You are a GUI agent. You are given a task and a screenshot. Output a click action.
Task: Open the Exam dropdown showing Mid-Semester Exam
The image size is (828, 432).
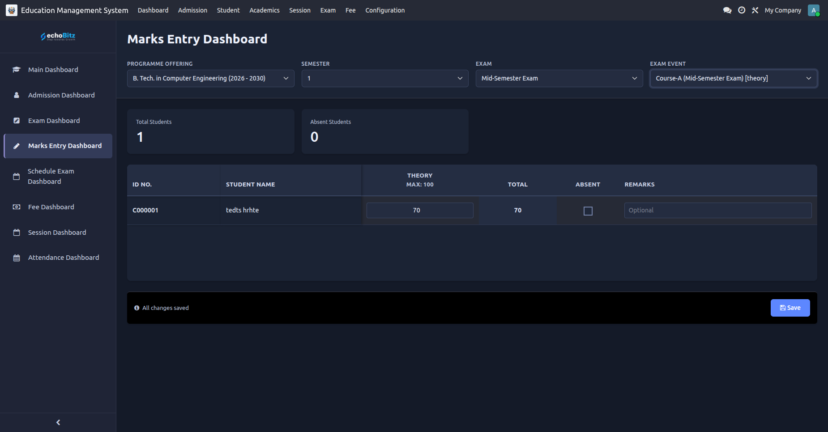tap(559, 78)
